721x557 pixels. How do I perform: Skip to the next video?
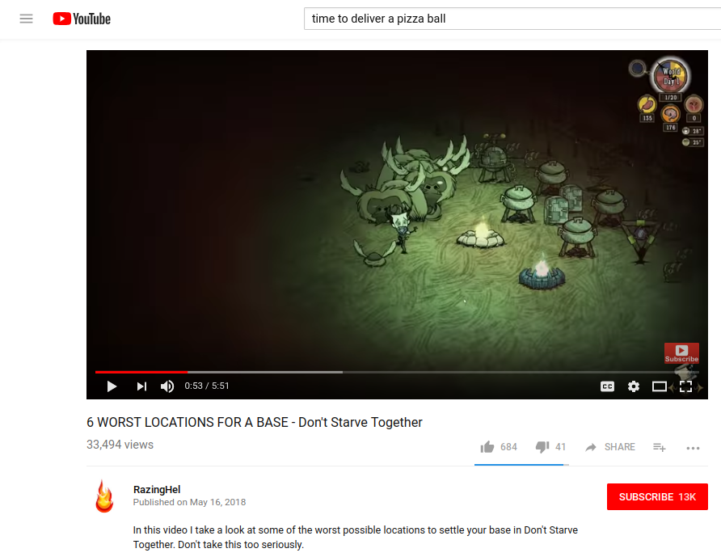point(141,386)
